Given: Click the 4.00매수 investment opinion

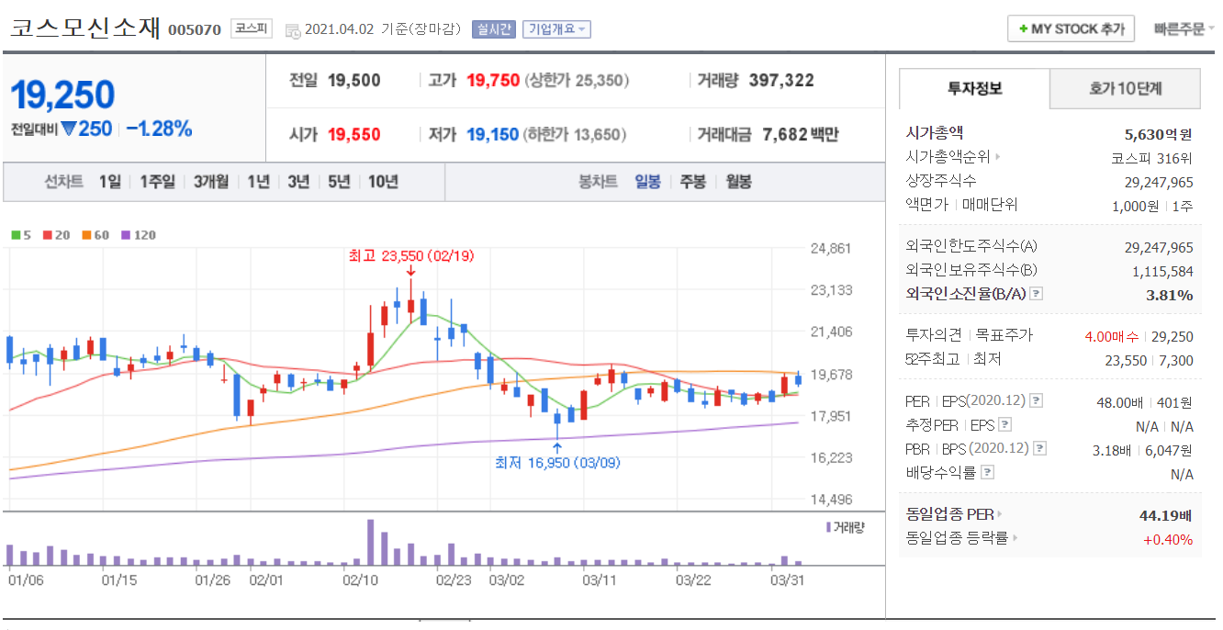Looking at the screenshot, I should pos(1111,336).
